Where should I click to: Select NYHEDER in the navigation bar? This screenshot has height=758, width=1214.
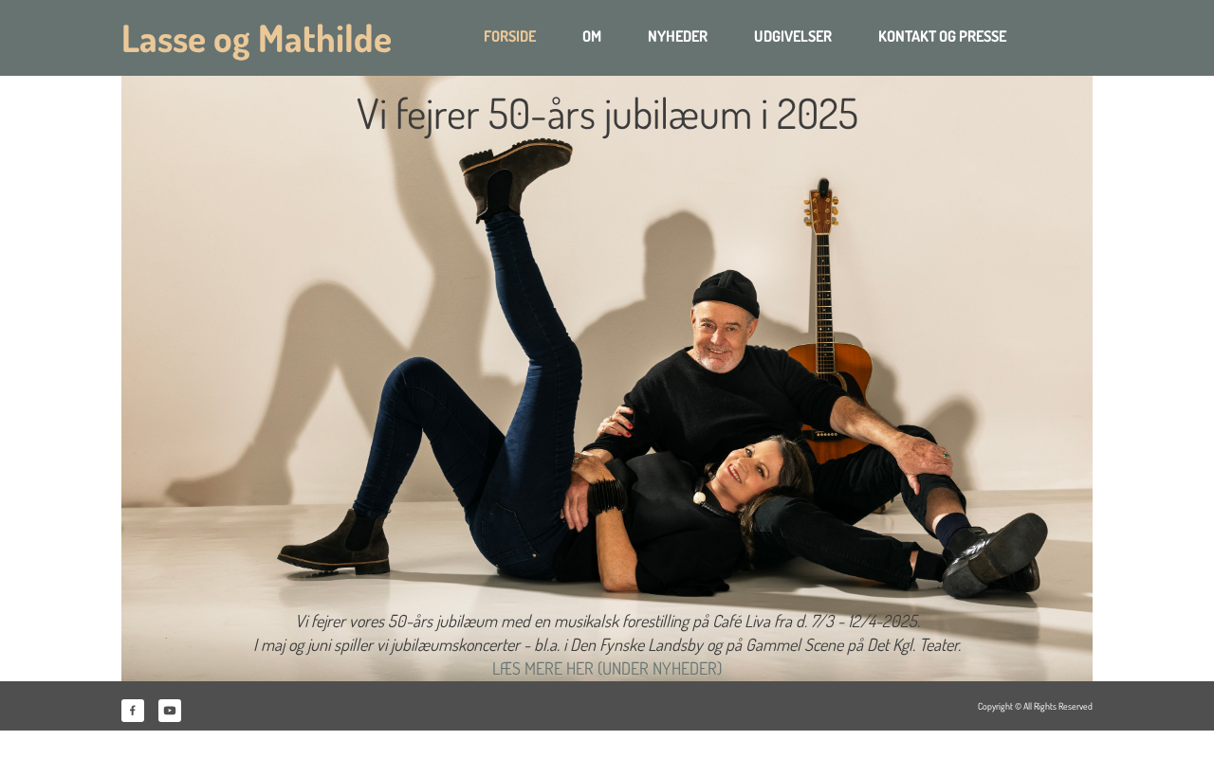[x=677, y=37]
